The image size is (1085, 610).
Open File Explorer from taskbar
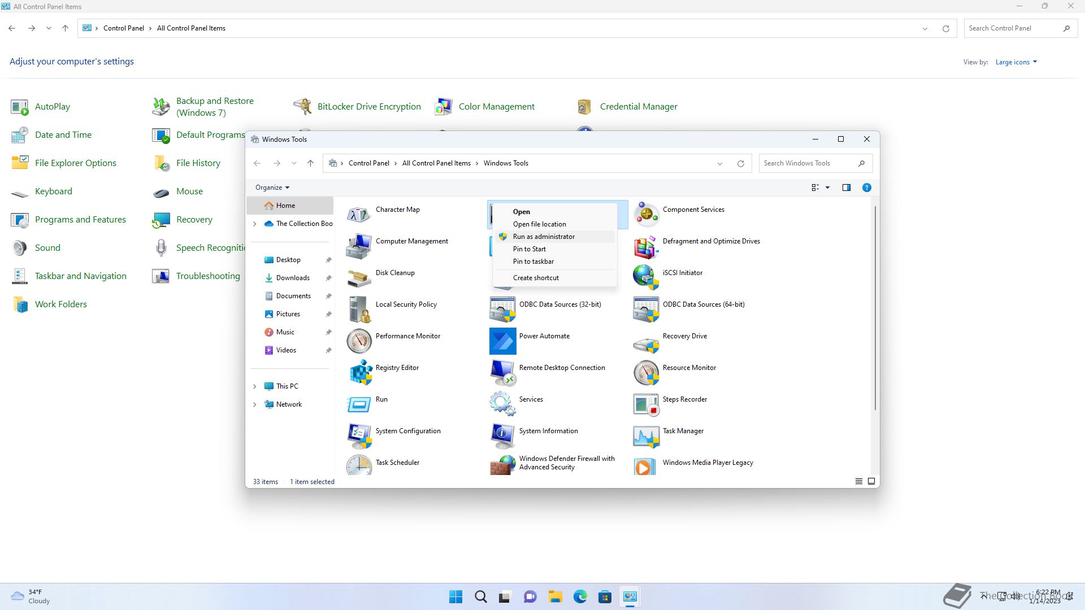555,597
